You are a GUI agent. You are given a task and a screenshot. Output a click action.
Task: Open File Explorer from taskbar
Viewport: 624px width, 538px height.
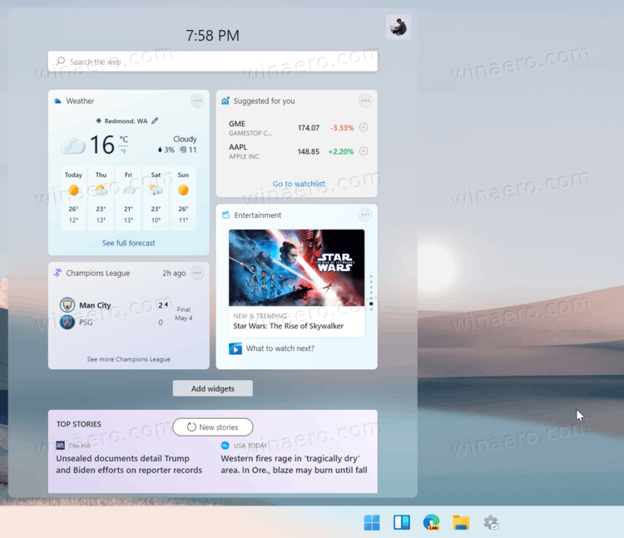[x=461, y=522]
